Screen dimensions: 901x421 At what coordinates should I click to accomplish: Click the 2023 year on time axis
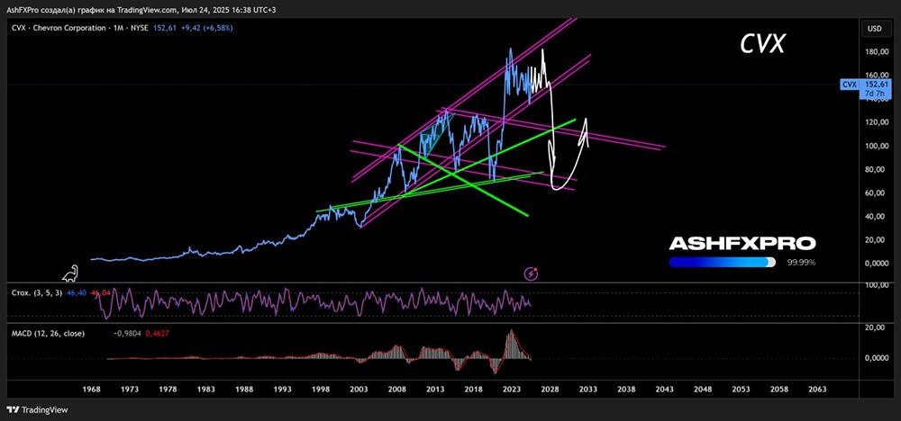tap(512, 389)
